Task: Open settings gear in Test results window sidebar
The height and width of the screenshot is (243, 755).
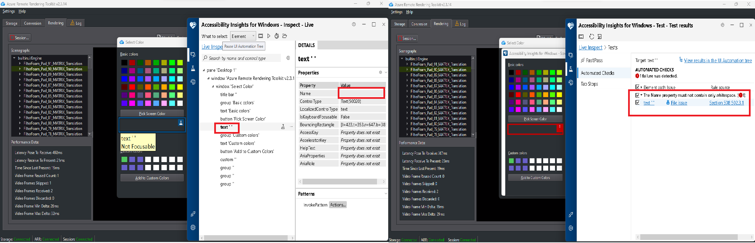Action: (x=571, y=228)
